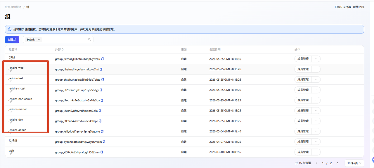
Task: Select the jenkins-admin group name
Action: [17, 130]
